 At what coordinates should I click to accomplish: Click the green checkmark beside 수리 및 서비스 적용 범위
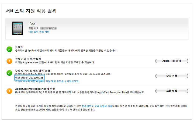(x=9, y=73)
